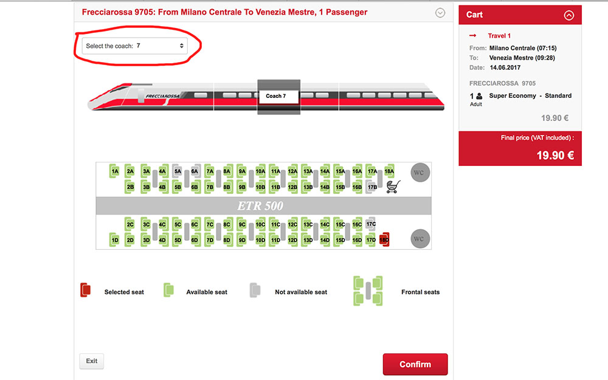Screen dimensions: 608x380
Task: Choose seat 16C
Action: click(x=357, y=224)
